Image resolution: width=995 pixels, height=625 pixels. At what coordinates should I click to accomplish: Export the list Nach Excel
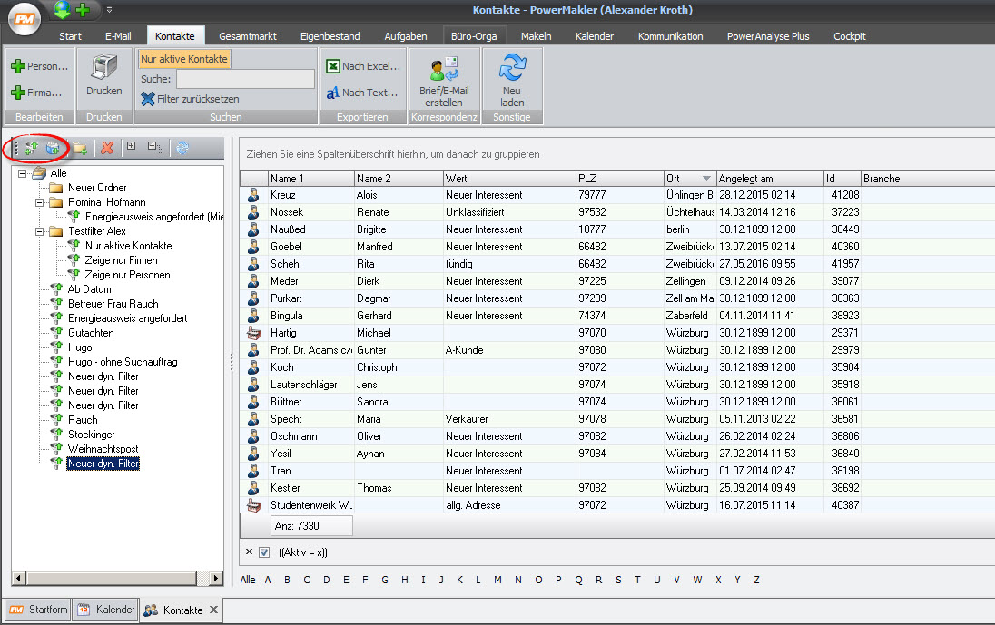(x=363, y=66)
